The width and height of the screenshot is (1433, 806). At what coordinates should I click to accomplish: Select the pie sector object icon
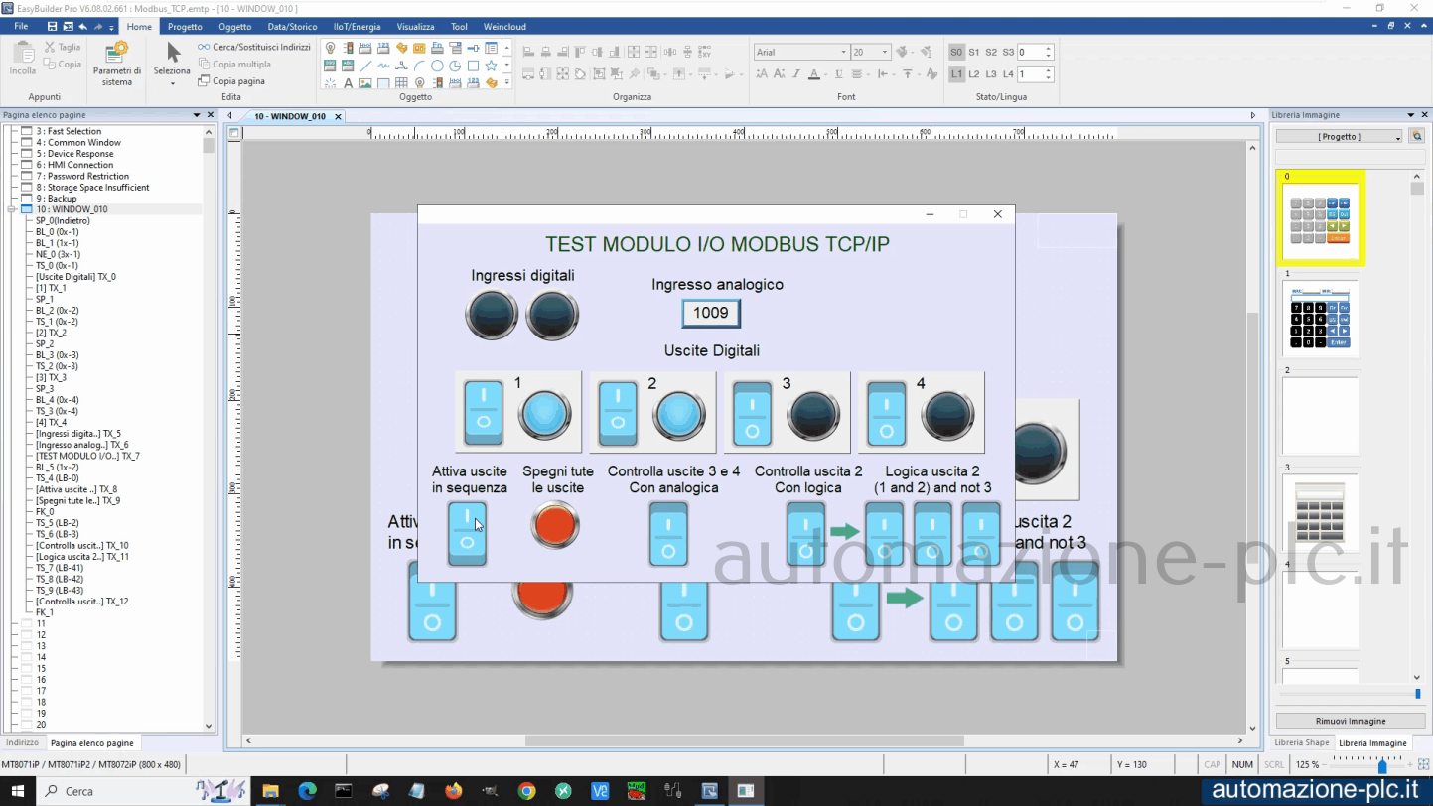click(455, 66)
